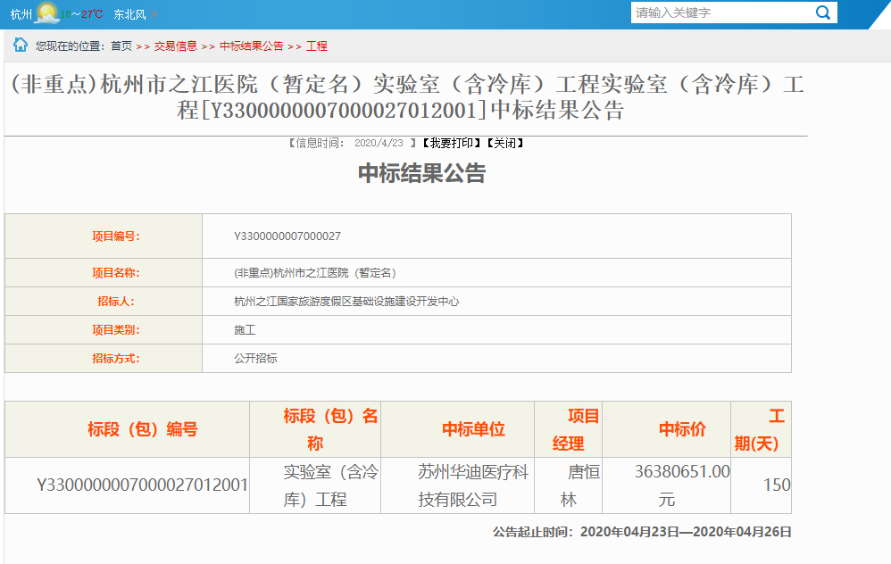Image resolution: width=891 pixels, height=564 pixels.
Task: Select winning bidder 苏州华迪医疗科技有限公司
Action: [457, 485]
